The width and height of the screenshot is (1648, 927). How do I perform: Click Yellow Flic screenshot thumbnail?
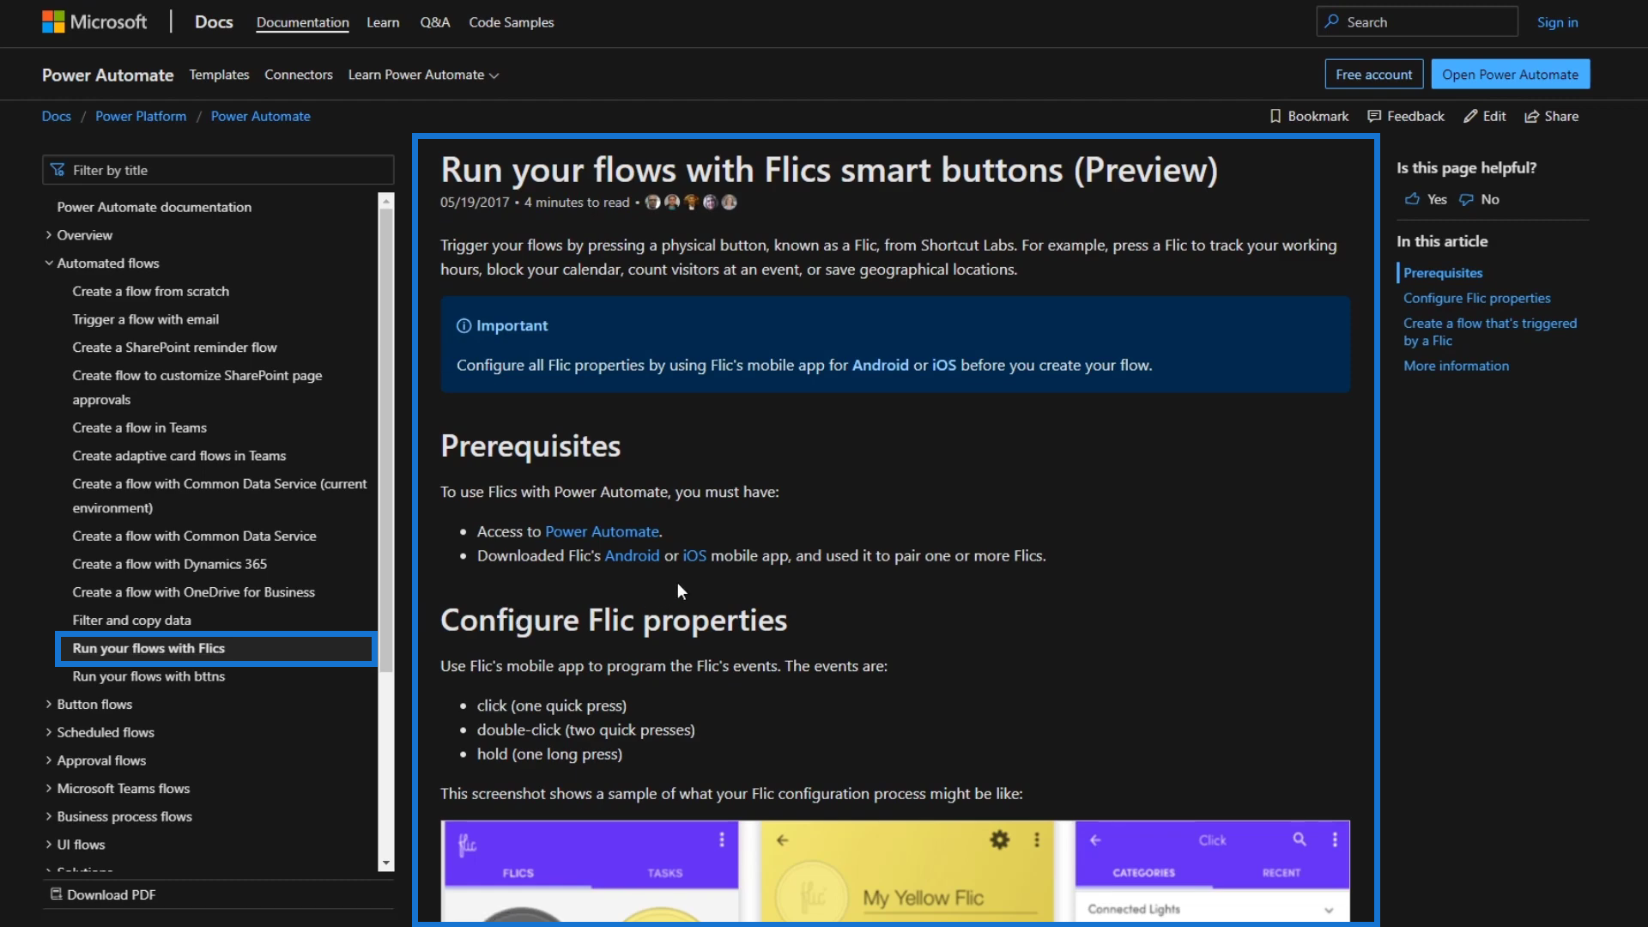(x=907, y=870)
